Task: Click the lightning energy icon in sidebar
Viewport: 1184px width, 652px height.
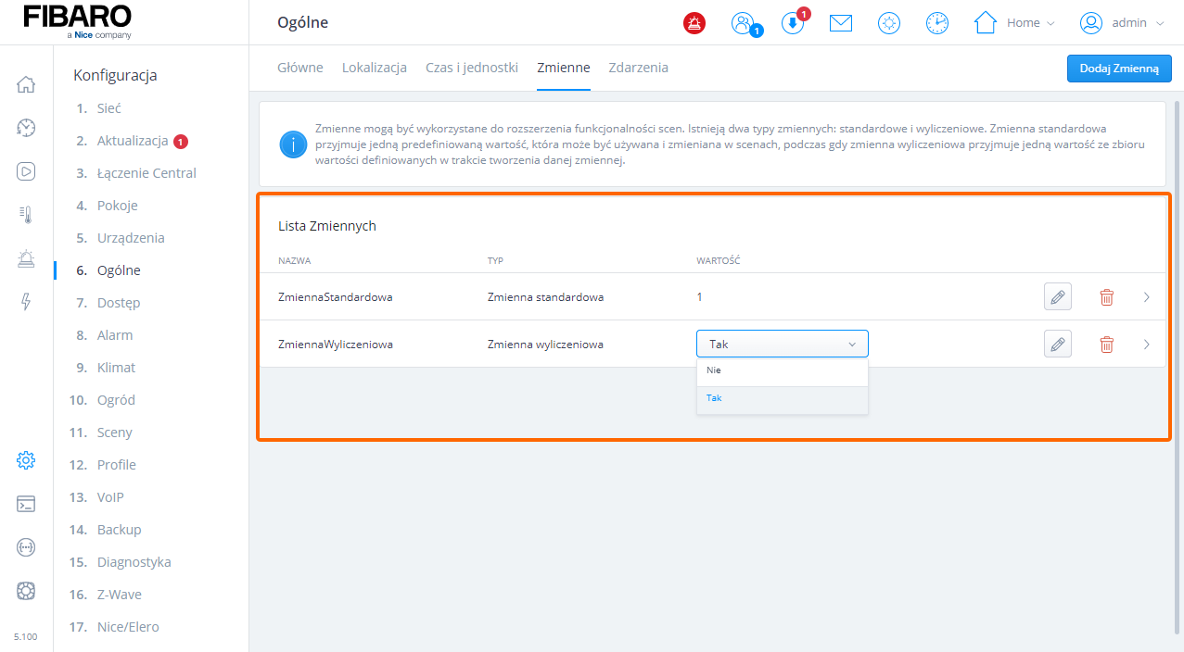Action: click(x=26, y=302)
